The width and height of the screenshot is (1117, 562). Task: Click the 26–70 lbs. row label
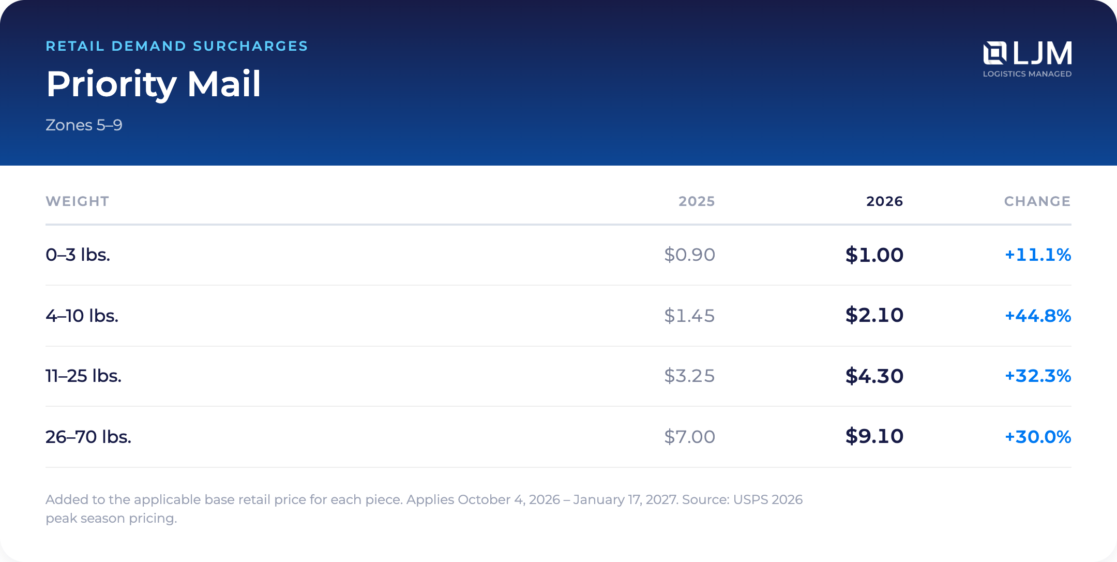coord(88,437)
